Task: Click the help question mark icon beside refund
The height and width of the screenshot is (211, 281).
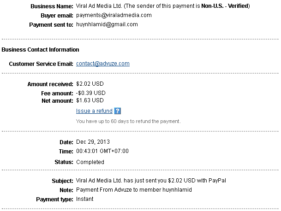Action: [x=118, y=111]
